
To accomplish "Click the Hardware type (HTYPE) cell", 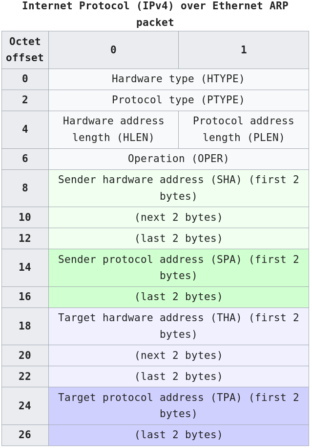I will tap(178, 79).
